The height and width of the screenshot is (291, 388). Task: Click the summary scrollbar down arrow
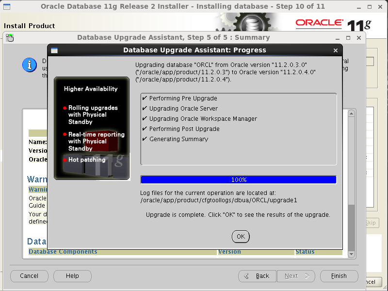point(351,254)
